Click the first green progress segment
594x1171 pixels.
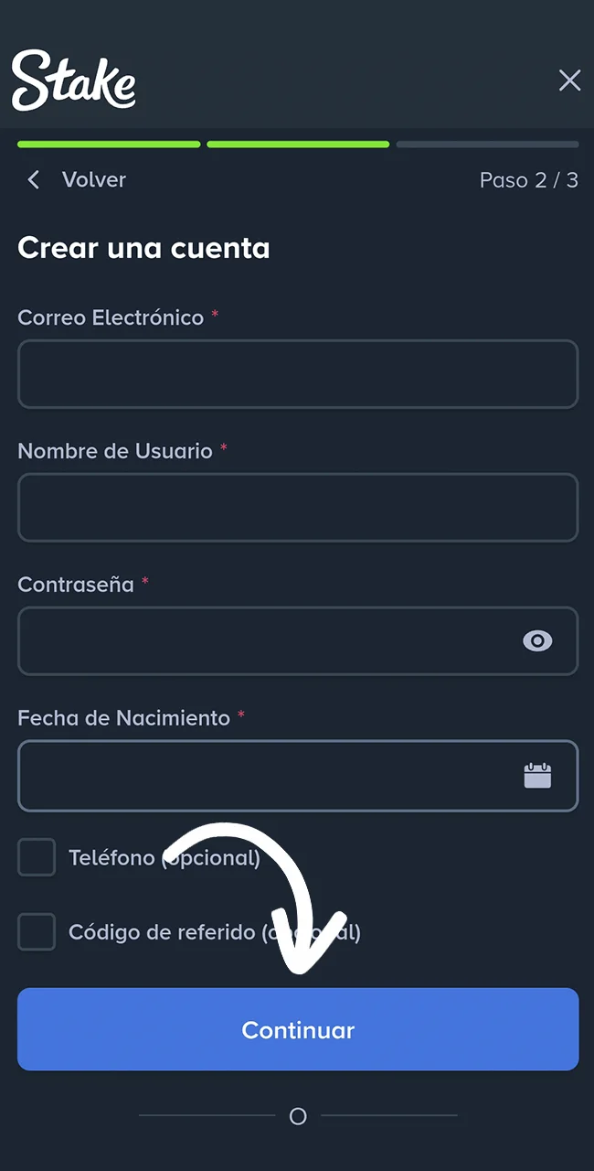tap(109, 144)
